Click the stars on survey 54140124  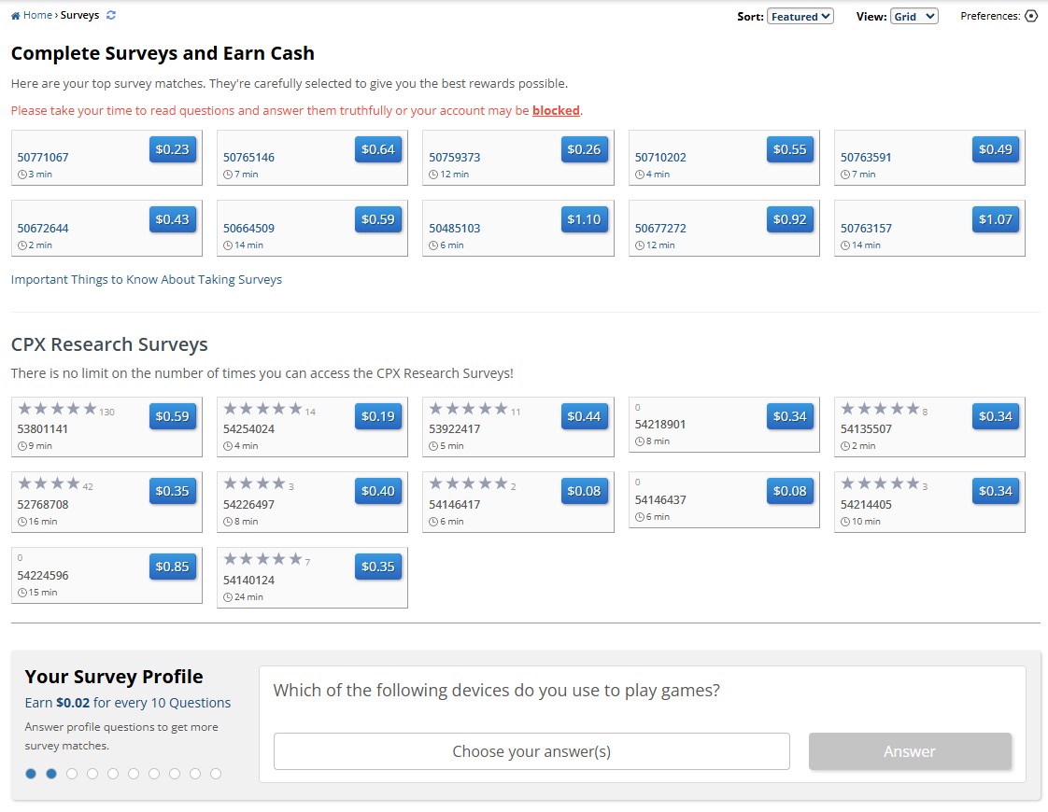262,559
